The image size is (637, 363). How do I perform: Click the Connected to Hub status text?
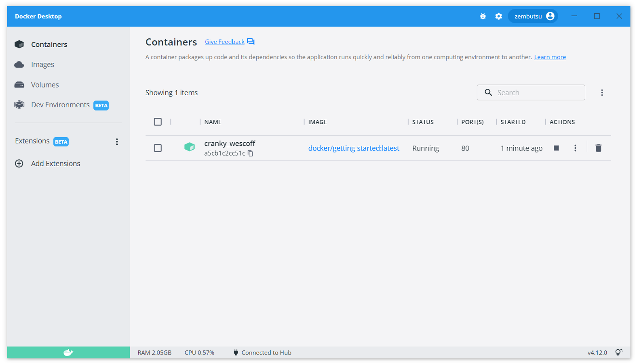tap(266, 353)
